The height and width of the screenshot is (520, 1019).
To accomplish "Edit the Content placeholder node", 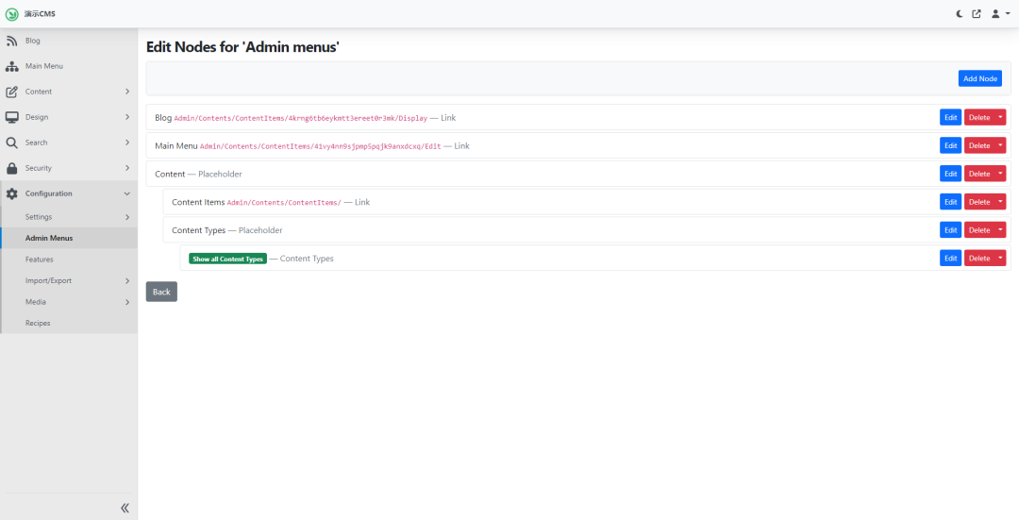I will point(951,174).
